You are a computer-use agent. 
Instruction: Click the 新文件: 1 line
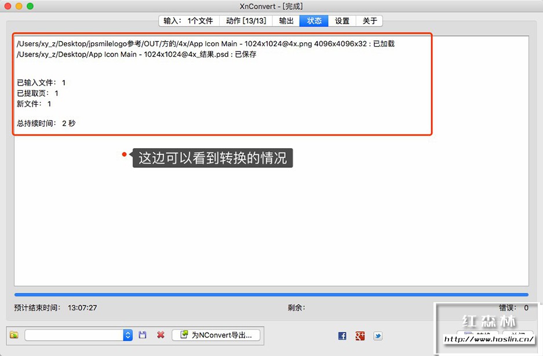click(x=34, y=104)
